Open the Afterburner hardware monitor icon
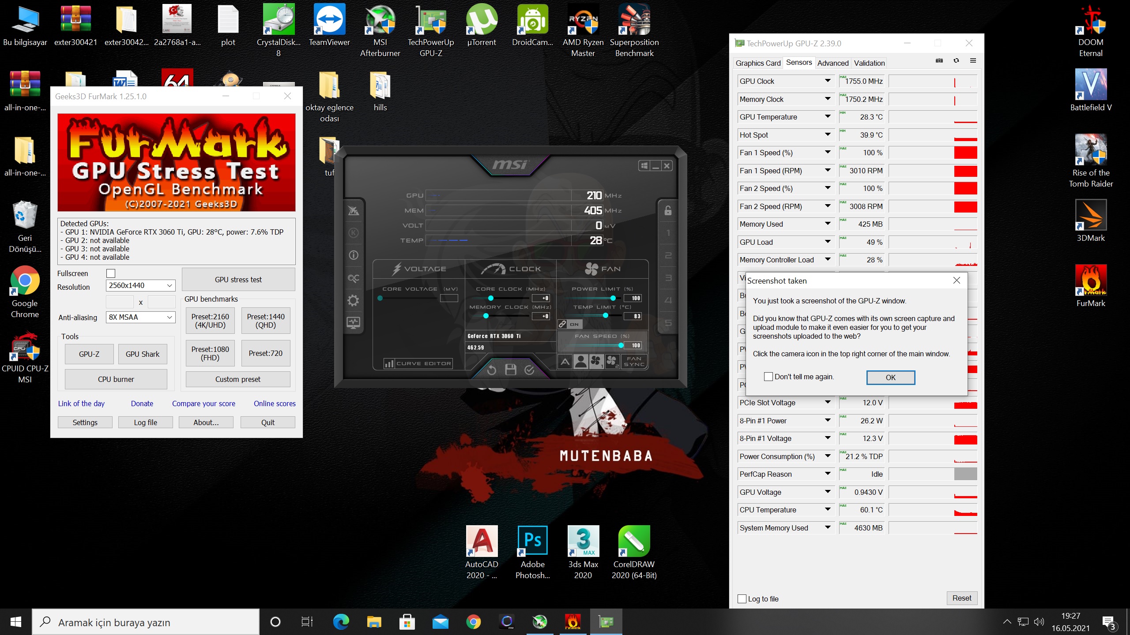Viewport: 1130px width, 635px height. coord(353,323)
